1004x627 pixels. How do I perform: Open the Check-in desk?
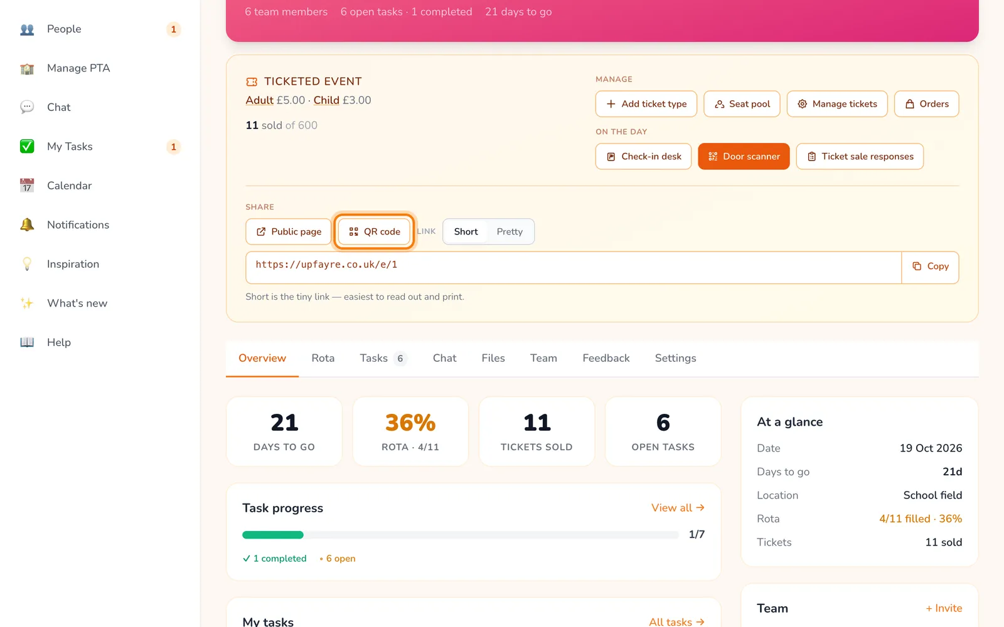[643, 157]
